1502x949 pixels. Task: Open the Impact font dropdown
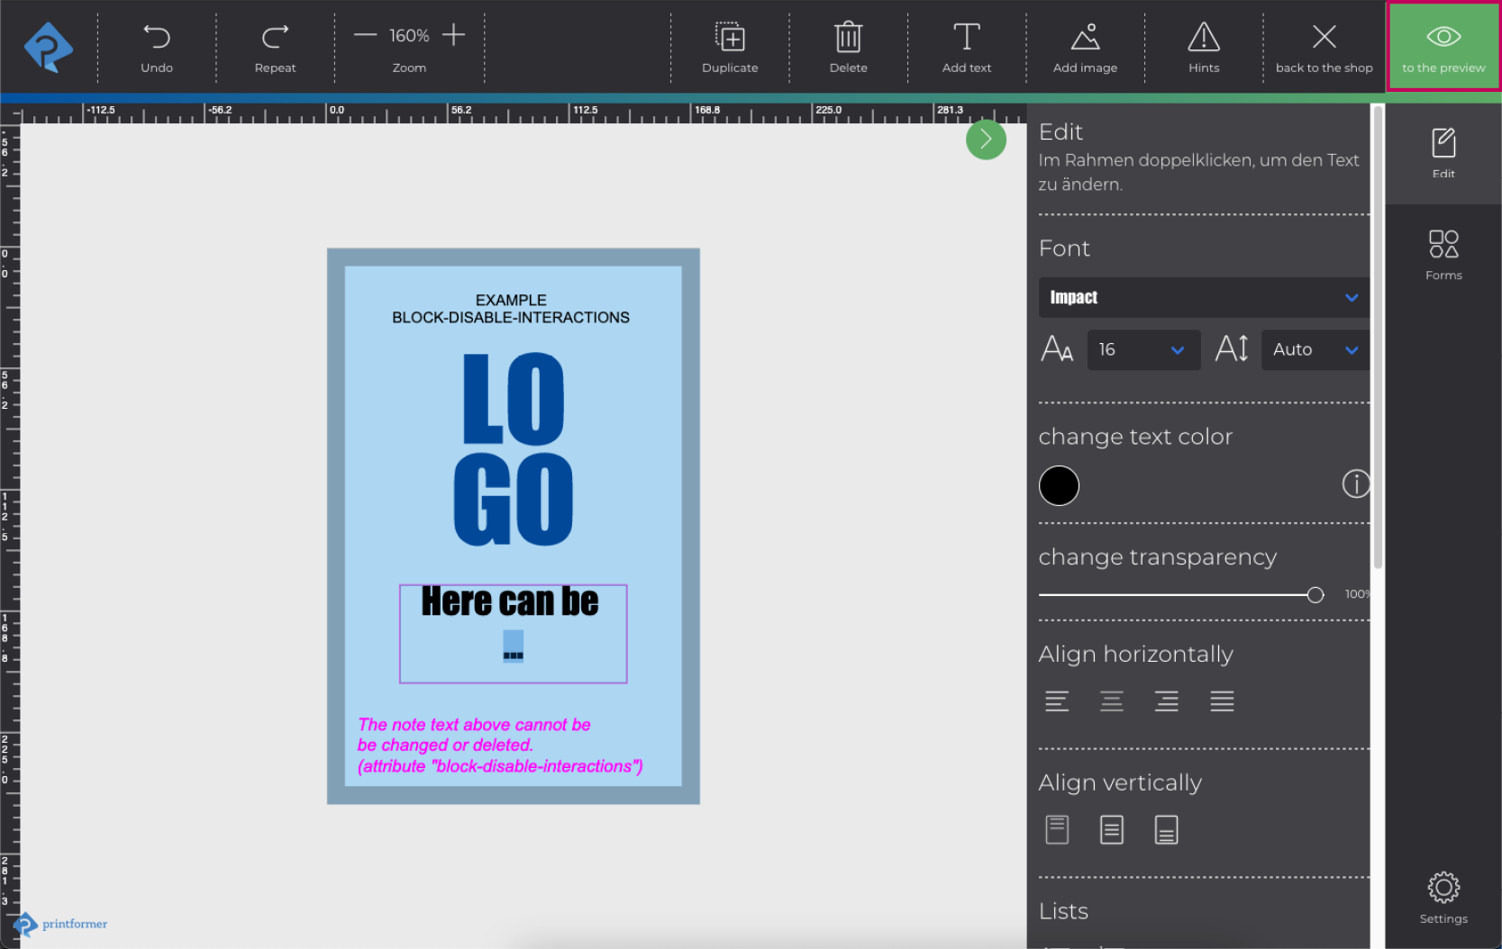tap(1203, 298)
